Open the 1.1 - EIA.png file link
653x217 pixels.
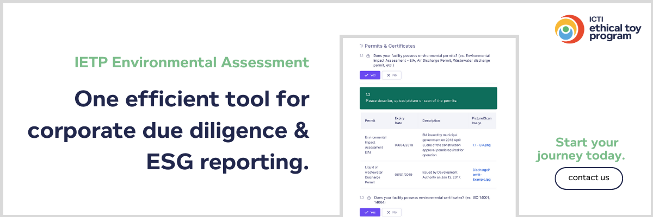[x=482, y=145]
